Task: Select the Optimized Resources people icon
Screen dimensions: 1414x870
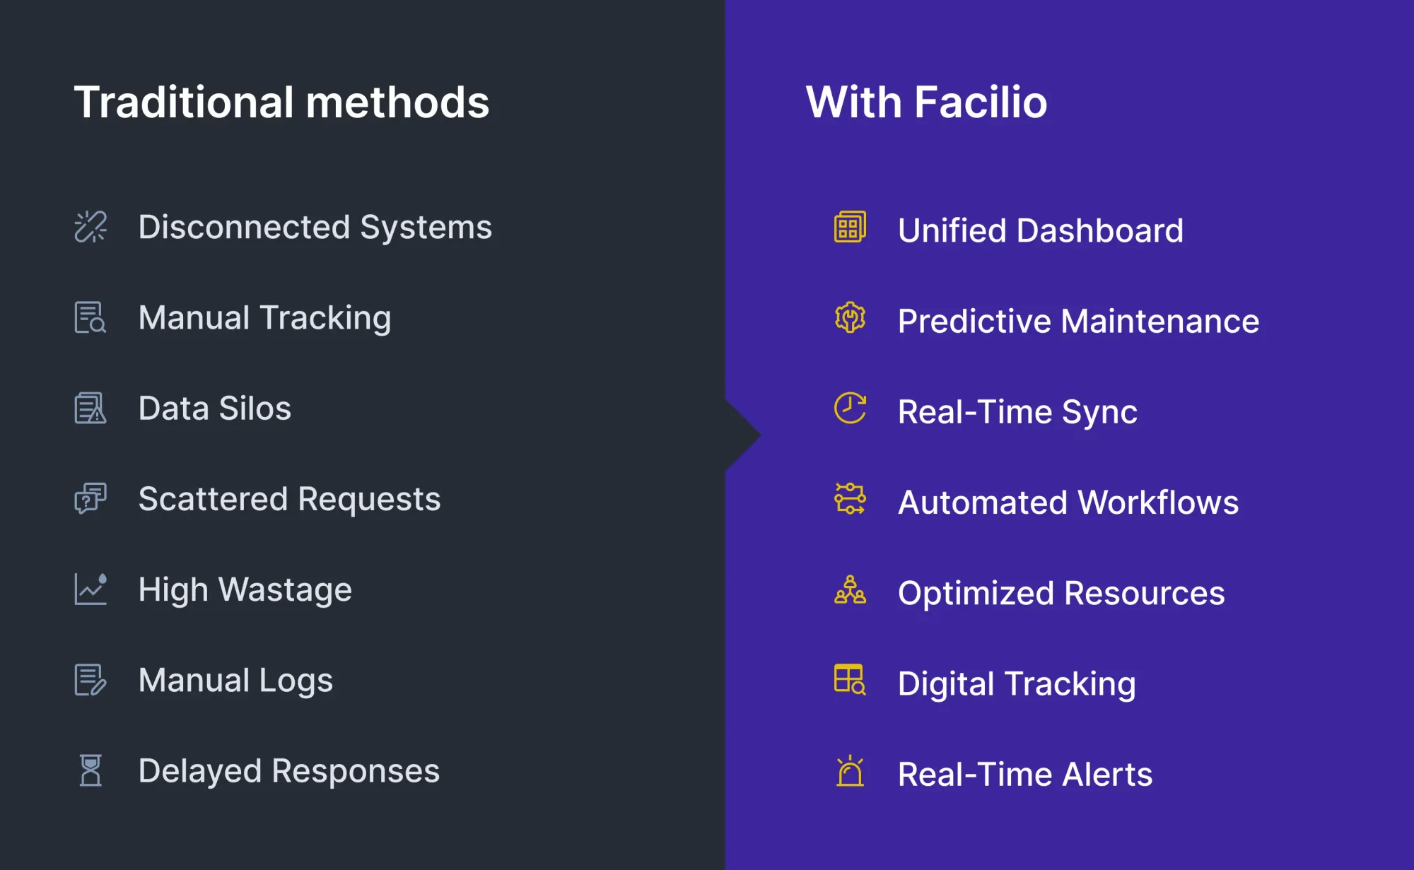Action: tap(850, 589)
